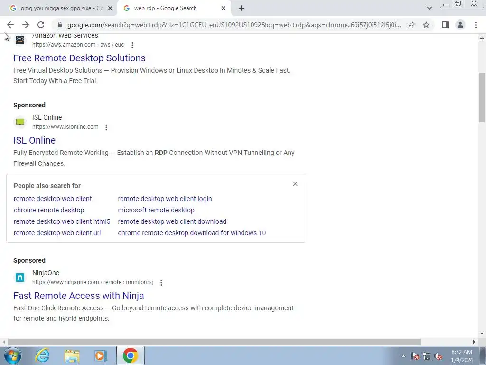Bookmark this tab with the star

[x=426, y=25]
